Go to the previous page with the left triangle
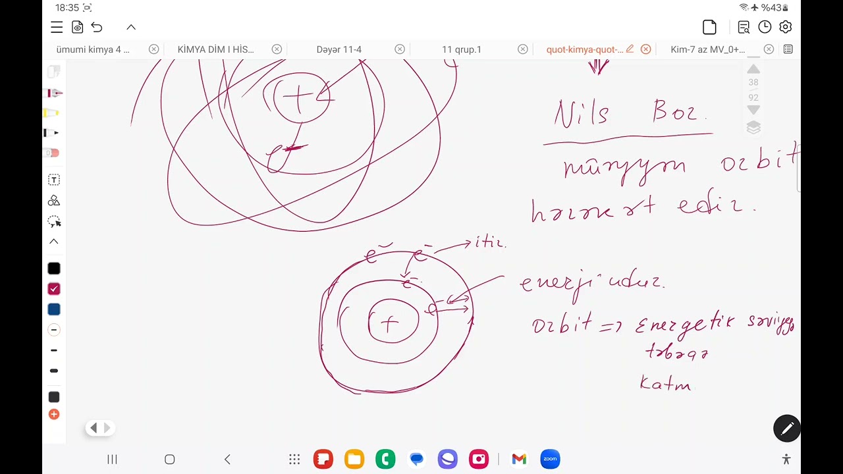Image resolution: width=843 pixels, height=474 pixels. pos(94,428)
